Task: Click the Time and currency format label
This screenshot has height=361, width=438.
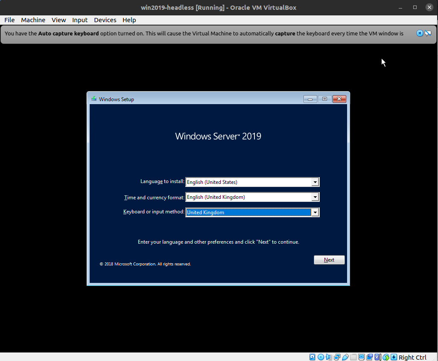Action: (154, 198)
